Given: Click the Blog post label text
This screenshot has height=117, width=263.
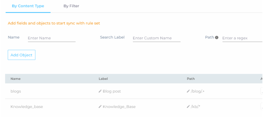Looking at the screenshot, I should pyautogui.click(x=112, y=91).
